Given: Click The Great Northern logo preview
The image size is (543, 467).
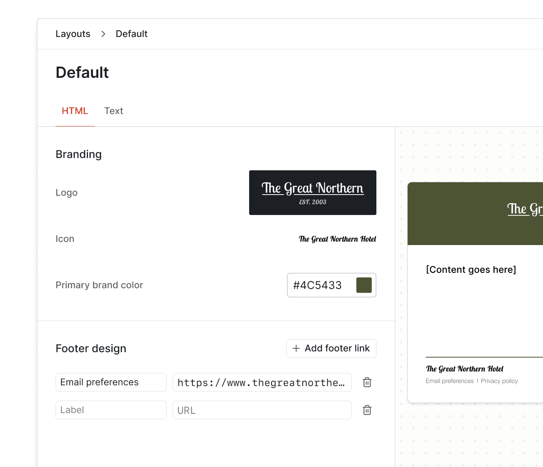Looking at the screenshot, I should pos(312,192).
